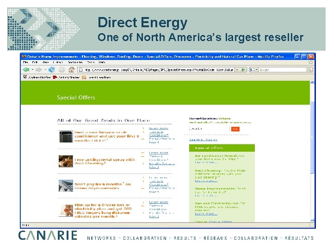This screenshot has width=333, height=249.
Task: Click the Search by Region link
Action: point(203,140)
